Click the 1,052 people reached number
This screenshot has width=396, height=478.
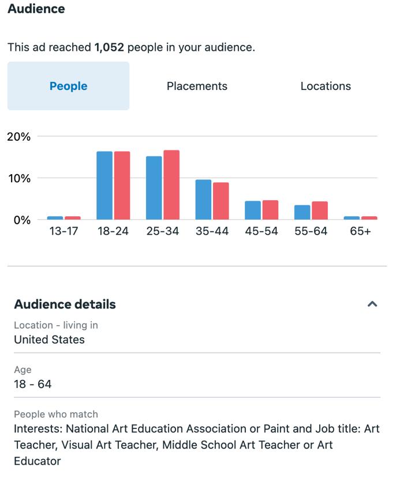pos(109,47)
